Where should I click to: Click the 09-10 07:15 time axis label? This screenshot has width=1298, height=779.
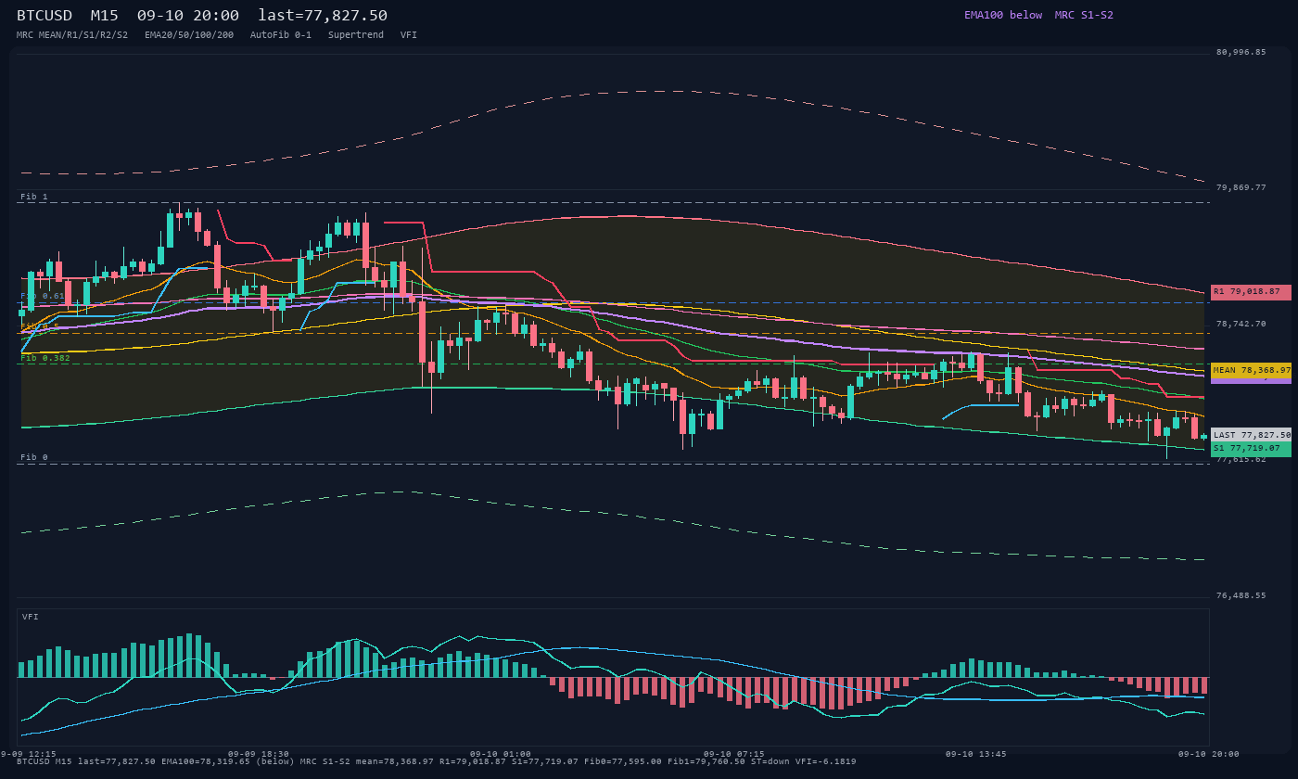734,755
